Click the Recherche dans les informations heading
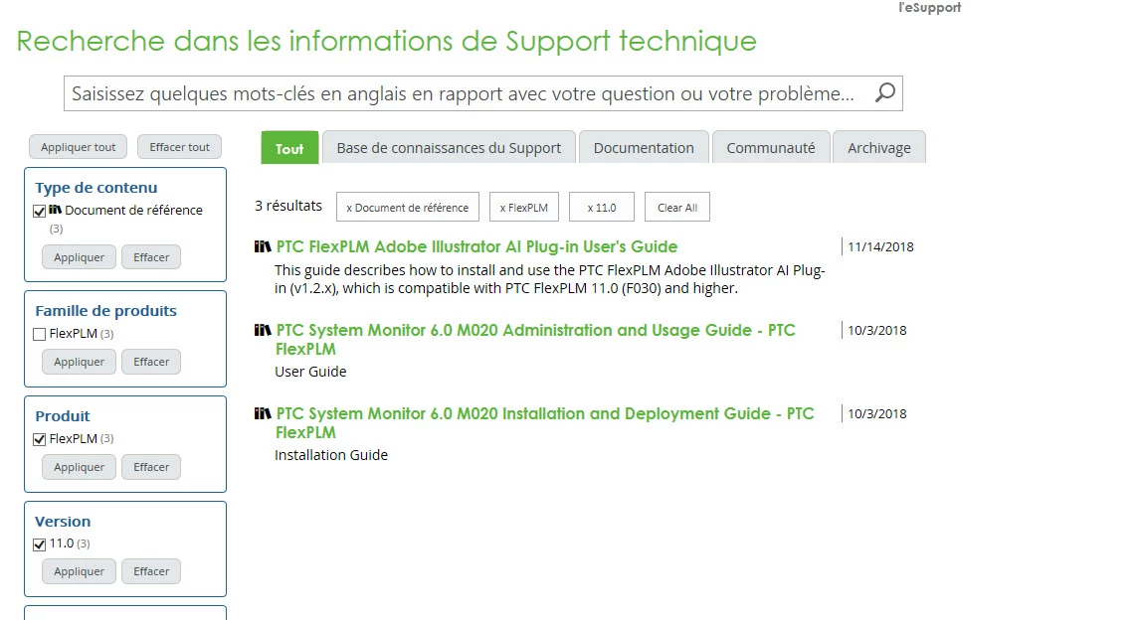The height and width of the screenshot is (620, 1140). coord(386,42)
